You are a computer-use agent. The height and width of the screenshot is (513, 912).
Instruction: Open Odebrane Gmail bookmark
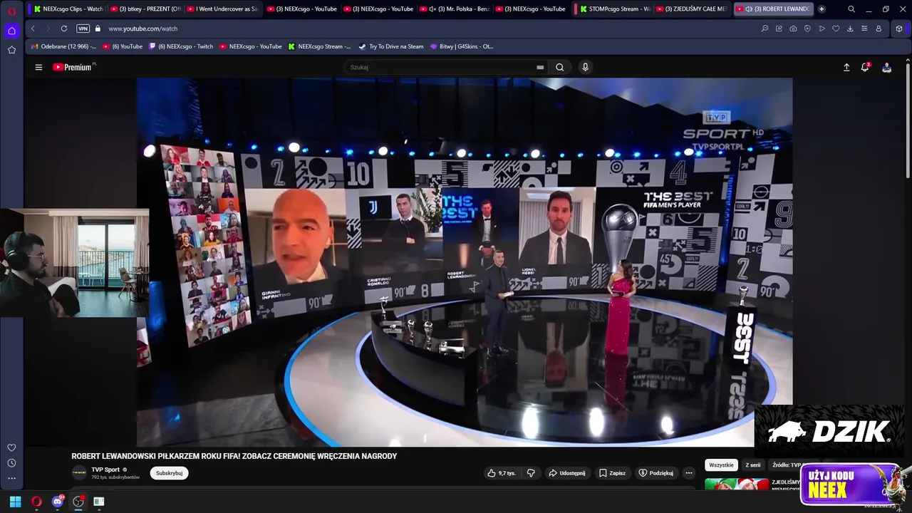point(63,46)
